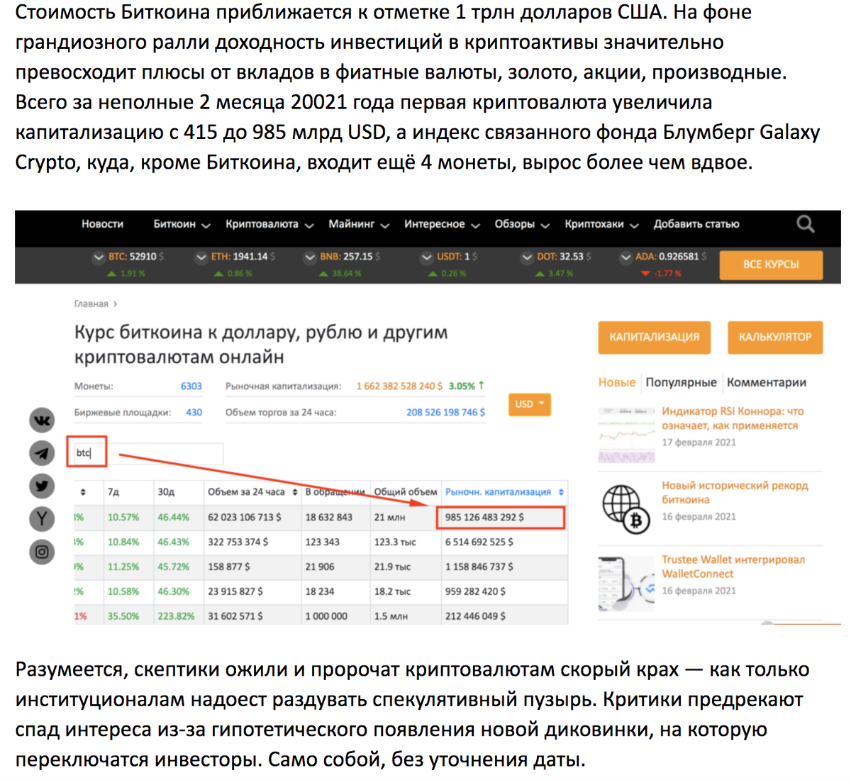Go to Новости menu item
851x780 pixels.
click(x=102, y=224)
